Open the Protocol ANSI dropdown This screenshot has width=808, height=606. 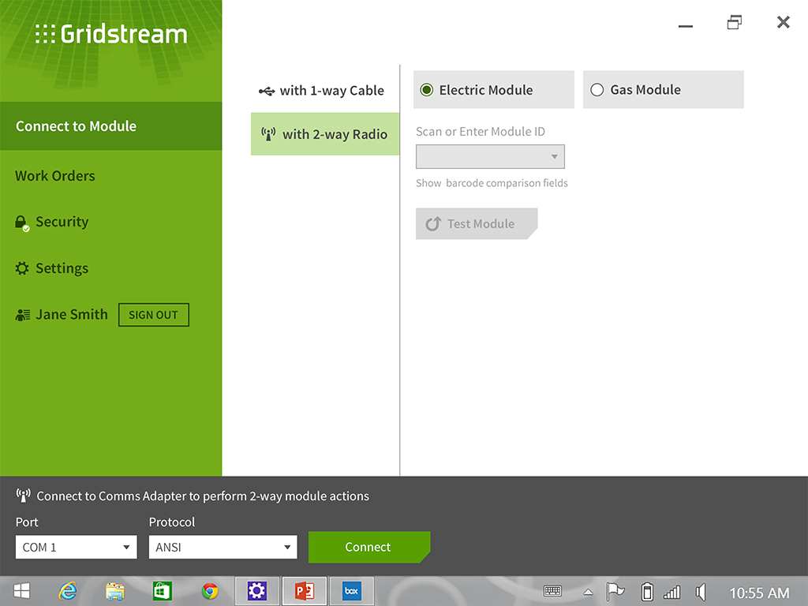coord(223,547)
